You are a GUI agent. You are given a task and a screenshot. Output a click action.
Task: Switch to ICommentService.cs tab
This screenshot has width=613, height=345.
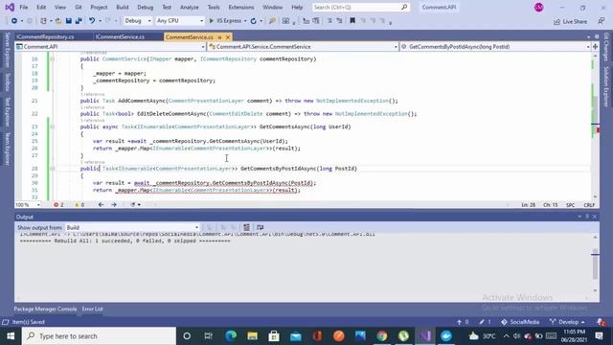point(120,37)
